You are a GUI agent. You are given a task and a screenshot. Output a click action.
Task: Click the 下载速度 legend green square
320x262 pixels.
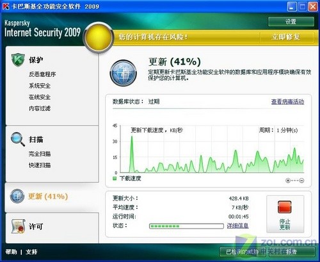point(115,178)
